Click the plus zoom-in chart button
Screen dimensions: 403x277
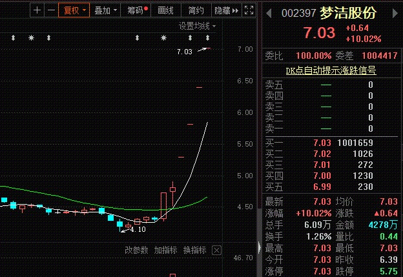pyautogui.click(x=37, y=10)
